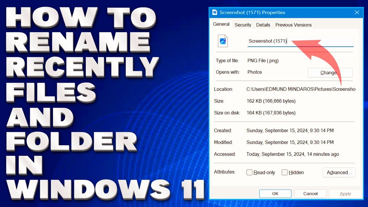The width and height of the screenshot is (368, 207).
Task: Close the Screenshot (1571) Properties dialog
Action: 357,12
